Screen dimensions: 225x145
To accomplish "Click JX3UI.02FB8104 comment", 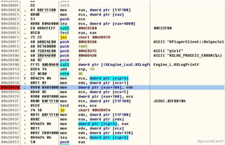I will (170, 101).
